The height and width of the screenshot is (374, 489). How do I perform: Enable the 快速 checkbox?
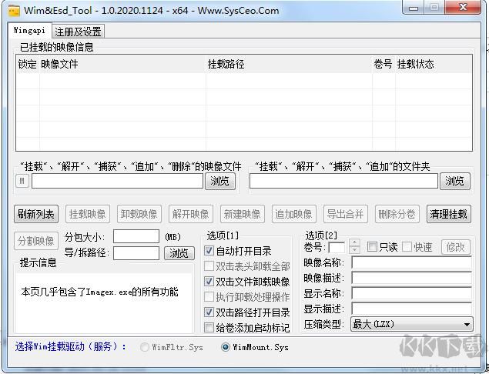click(x=407, y=247)
